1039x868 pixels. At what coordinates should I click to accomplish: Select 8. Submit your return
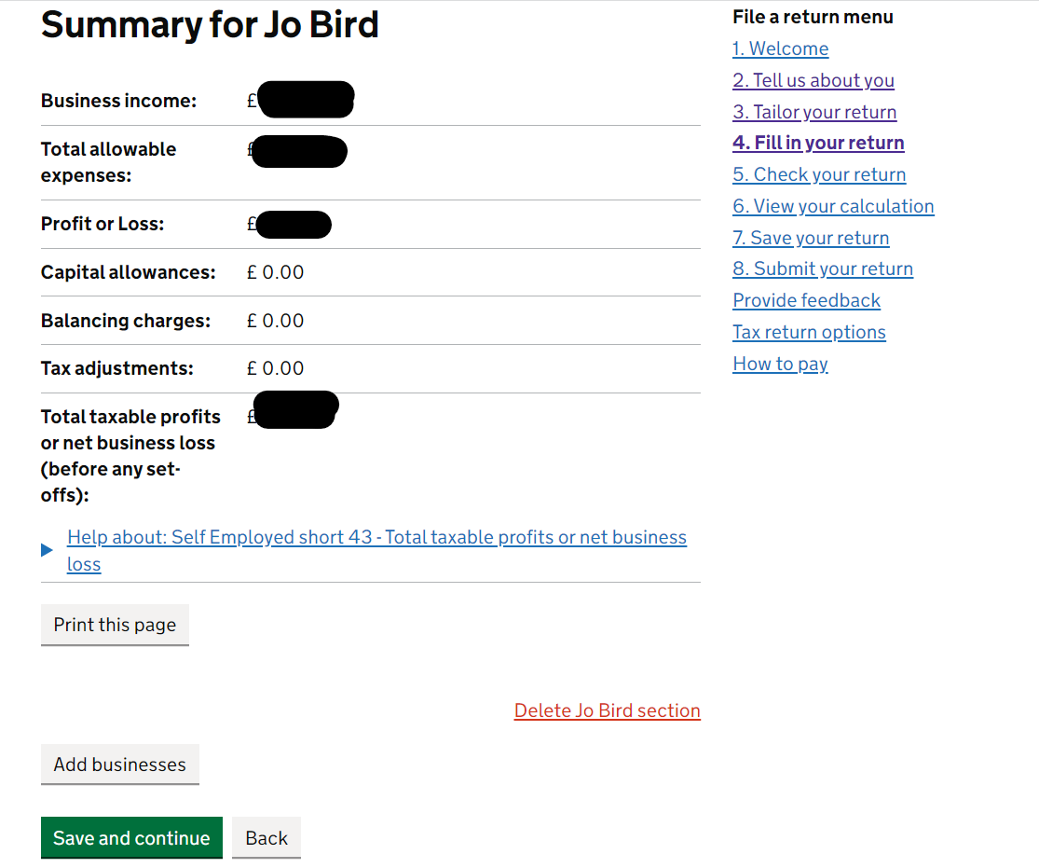[x=823, y=269]
